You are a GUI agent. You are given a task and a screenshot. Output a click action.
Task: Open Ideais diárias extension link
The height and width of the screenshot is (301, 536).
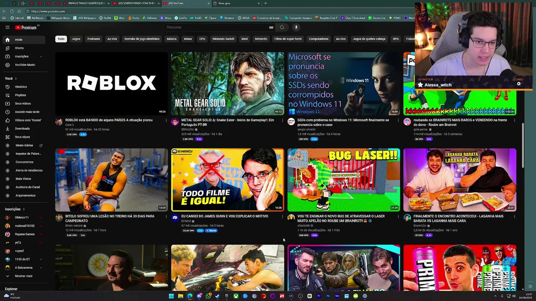(x=23, y=145)
